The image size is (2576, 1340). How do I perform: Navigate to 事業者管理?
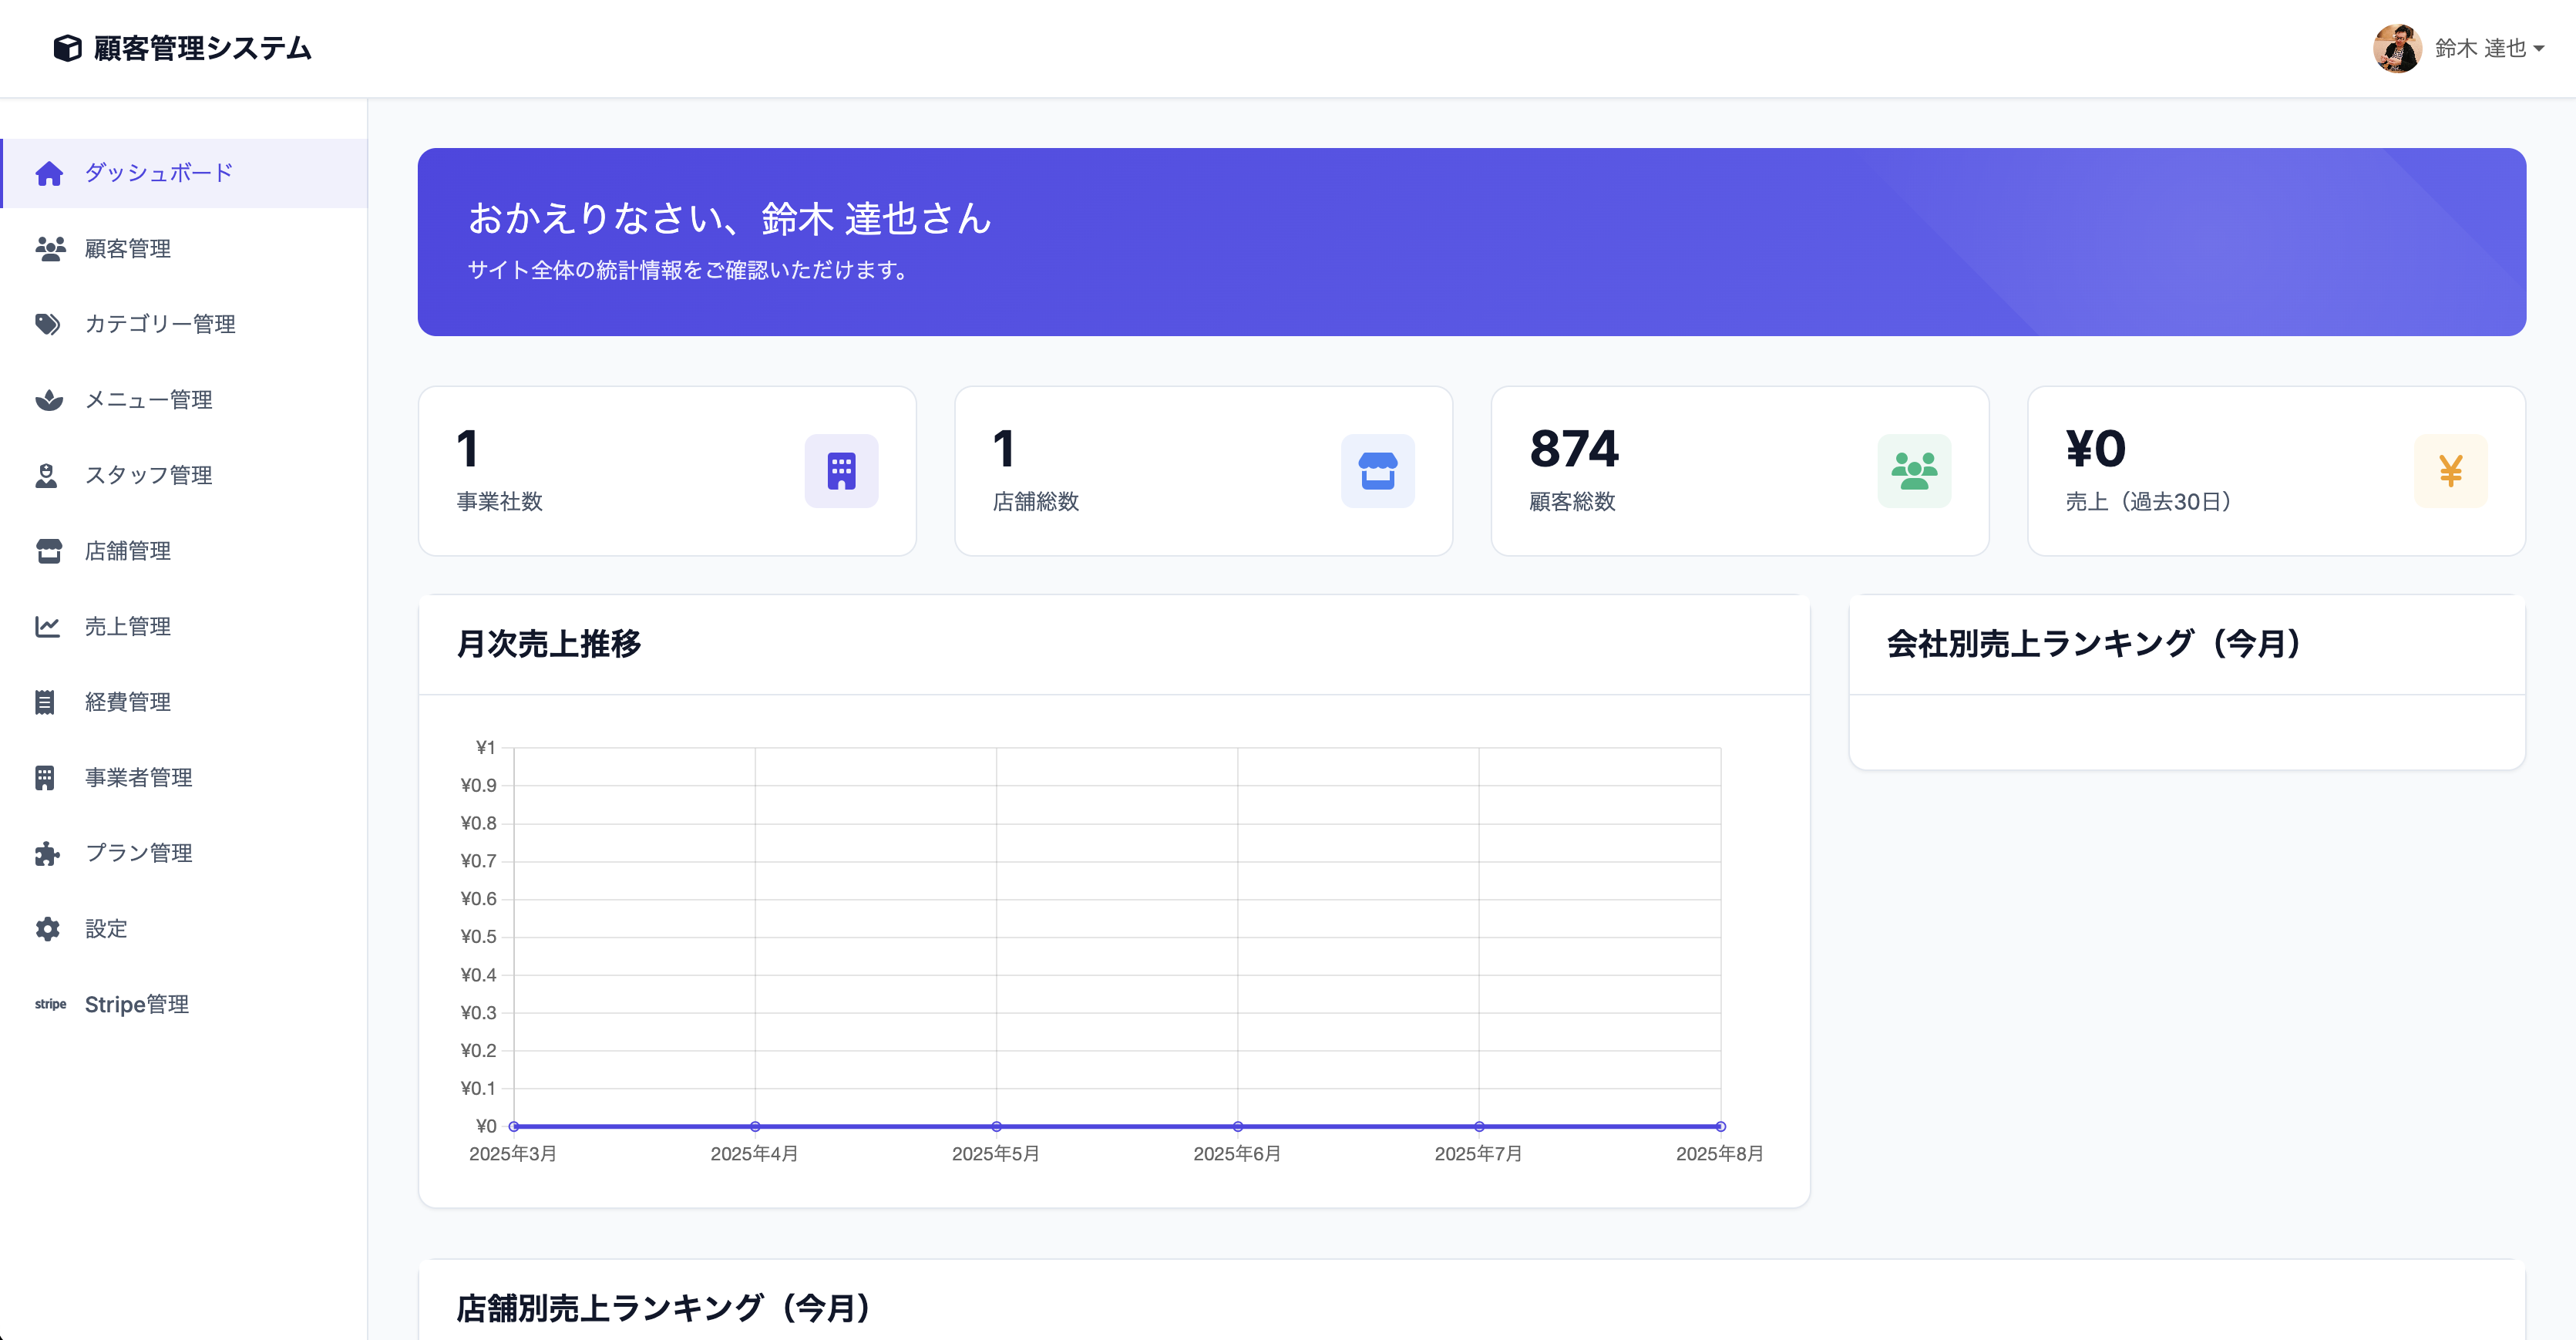(138, 777)
